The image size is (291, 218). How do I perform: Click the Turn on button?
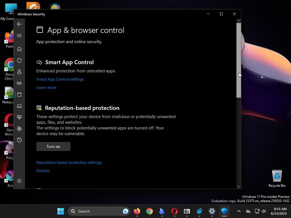point(53,146)
